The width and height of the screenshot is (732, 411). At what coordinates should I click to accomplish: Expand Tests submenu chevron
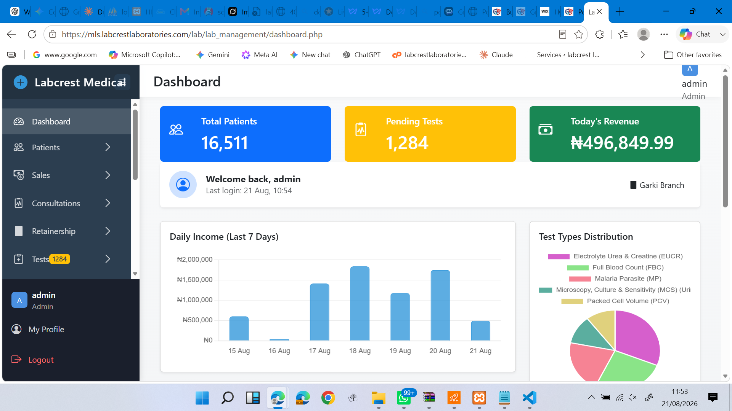click(108, 259)
